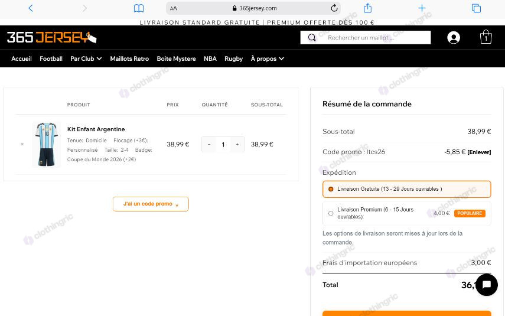
Task: Click the Résumé de la commande heading
Action: click(367, 104)
